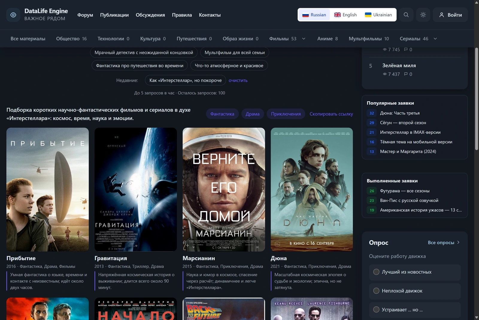This screenshot has height=320, width=479.
Task: Open completed request Футурама — все сезоны
Action: coord(405,191)
